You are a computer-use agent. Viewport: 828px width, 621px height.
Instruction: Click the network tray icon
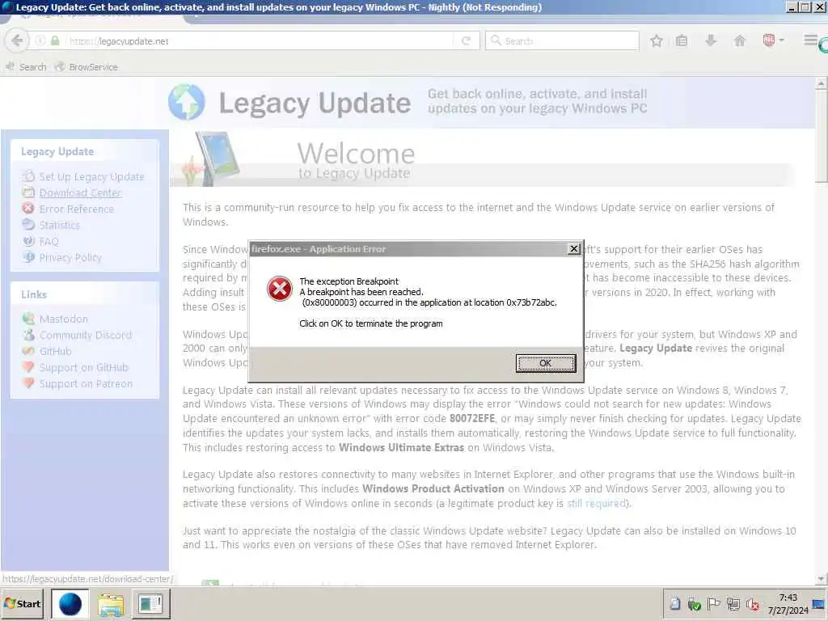tap(733, 604)
